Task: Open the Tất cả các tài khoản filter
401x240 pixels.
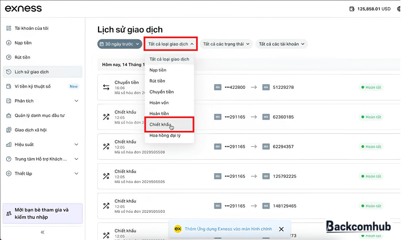Action: (x=281, y=44)
